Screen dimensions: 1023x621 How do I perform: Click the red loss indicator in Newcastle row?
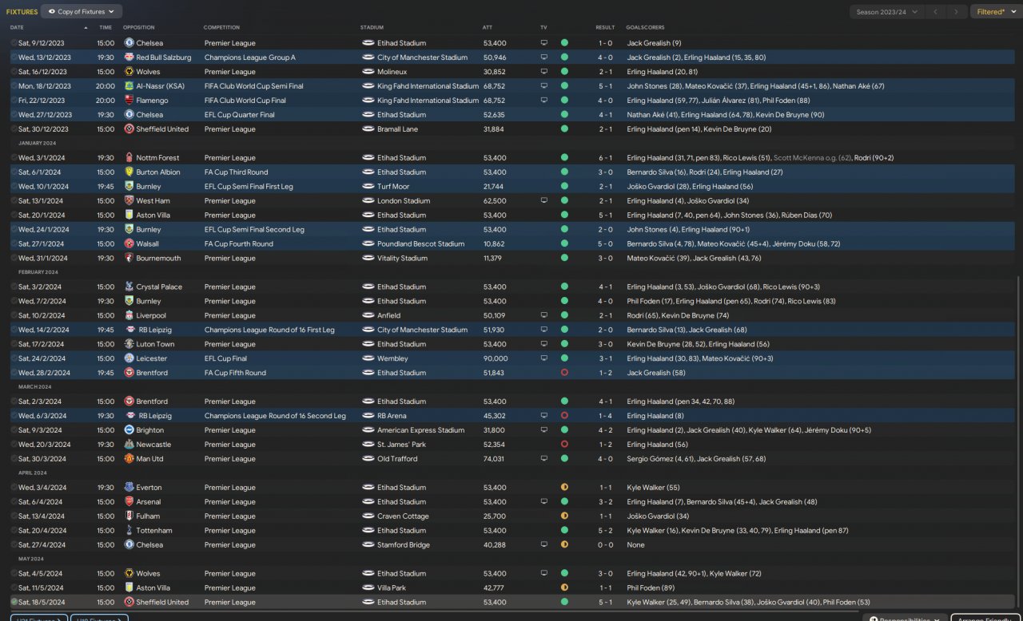564,445
